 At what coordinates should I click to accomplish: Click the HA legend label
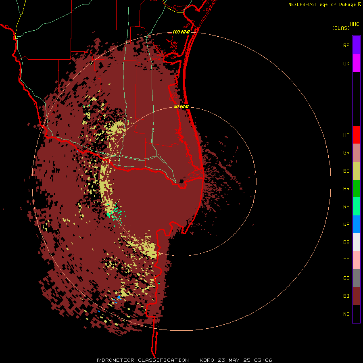click(x=346, y=135)
